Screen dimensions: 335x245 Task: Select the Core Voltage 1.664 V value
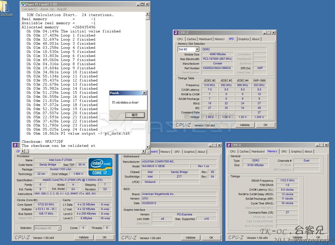click(78, 174)
